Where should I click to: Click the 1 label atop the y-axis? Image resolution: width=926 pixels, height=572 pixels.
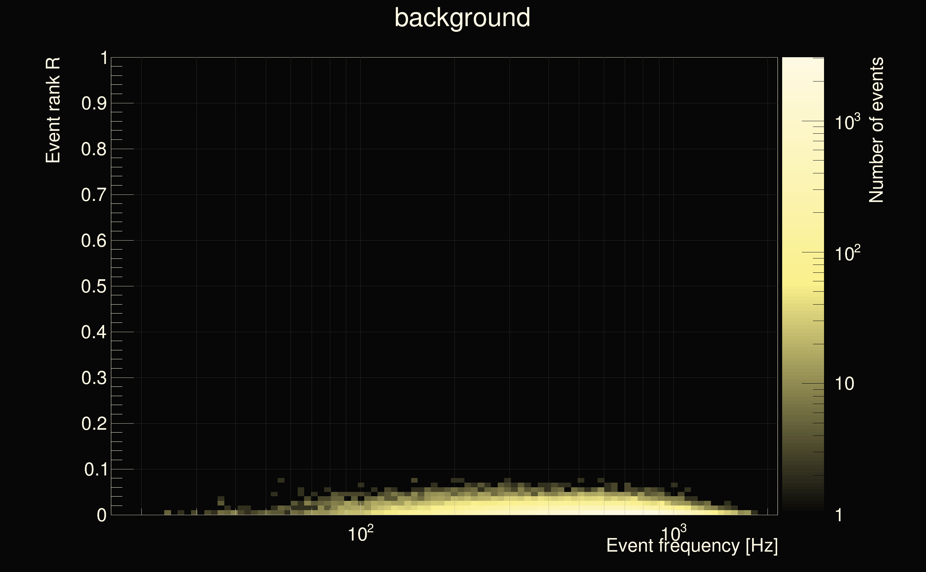coord(103,58)
